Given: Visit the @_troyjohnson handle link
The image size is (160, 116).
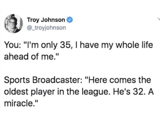Looking at the screenshot, I should click(46, 28).
